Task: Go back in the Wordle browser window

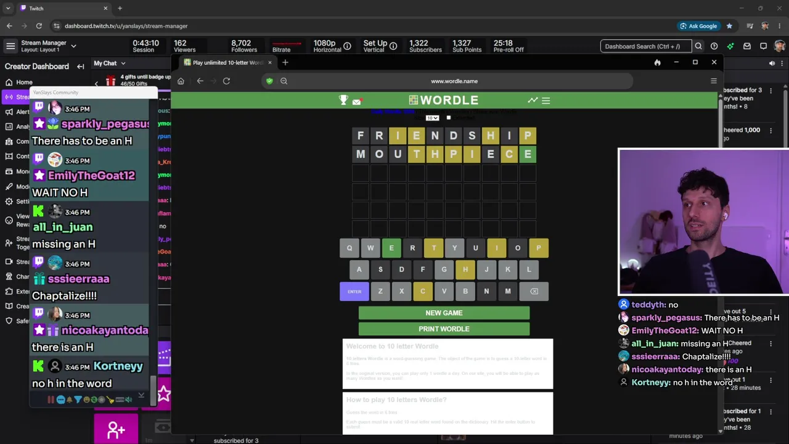Action: click(200, 81)
